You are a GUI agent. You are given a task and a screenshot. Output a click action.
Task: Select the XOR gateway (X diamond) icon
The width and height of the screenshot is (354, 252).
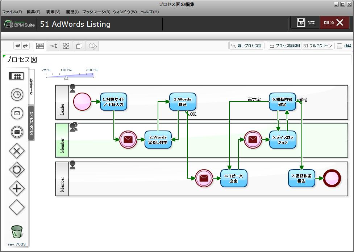coord(17,151)
